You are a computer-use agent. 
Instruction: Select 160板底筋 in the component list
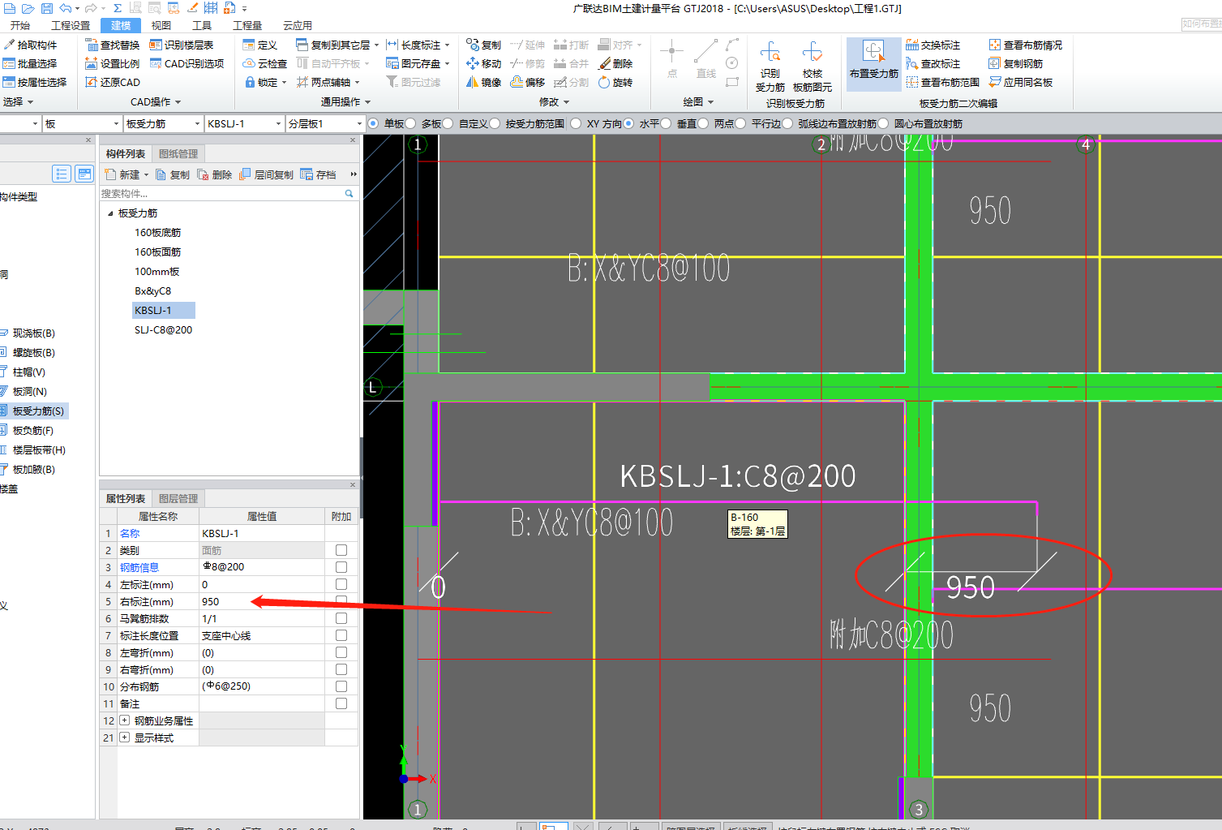coord(157,233)
